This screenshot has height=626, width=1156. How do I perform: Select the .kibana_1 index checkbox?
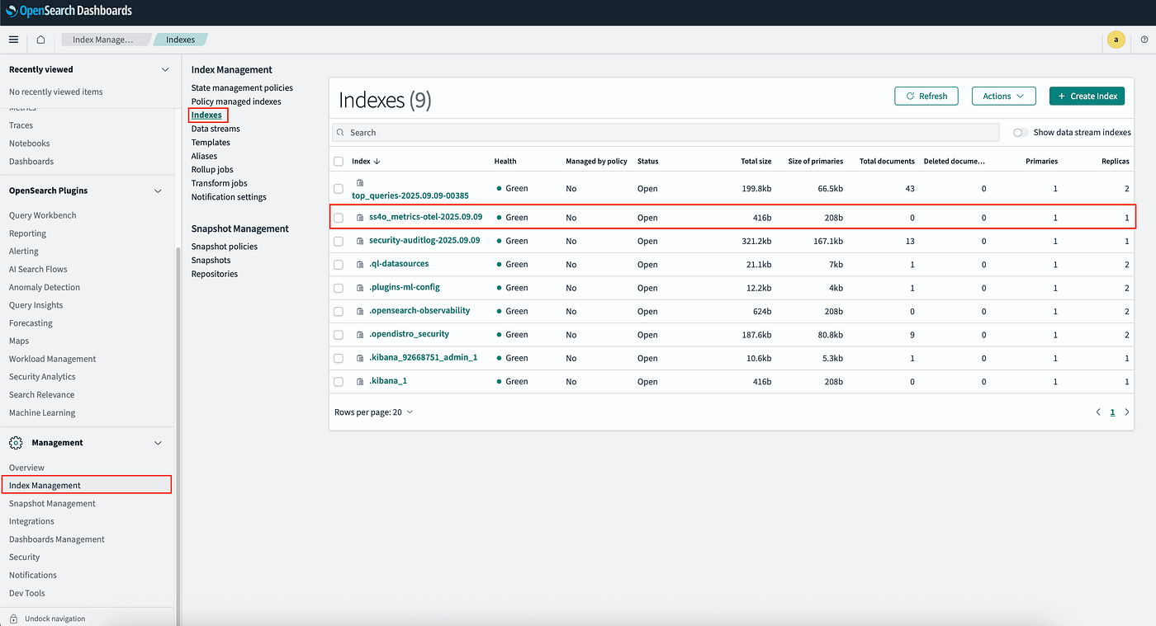[339, 382]
